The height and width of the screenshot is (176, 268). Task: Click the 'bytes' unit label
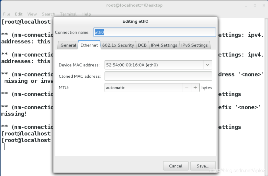[x=207, y=88]
